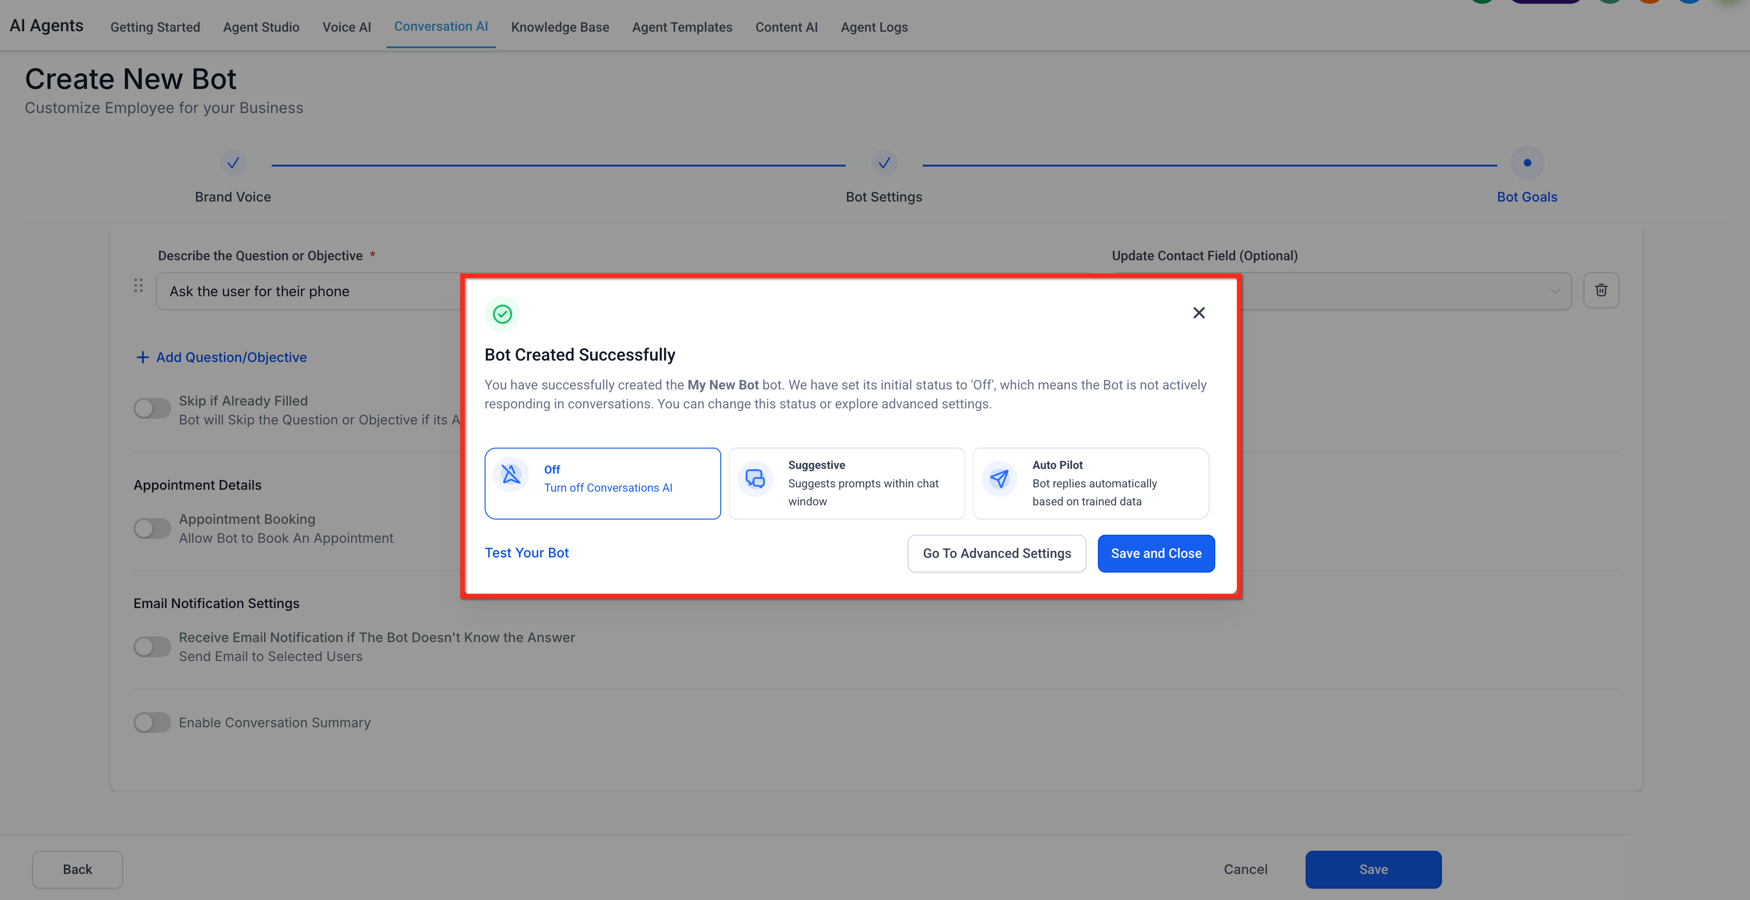Click the plus icon beside Add Question
This screenshot has width=1750, height=900.
142,357
